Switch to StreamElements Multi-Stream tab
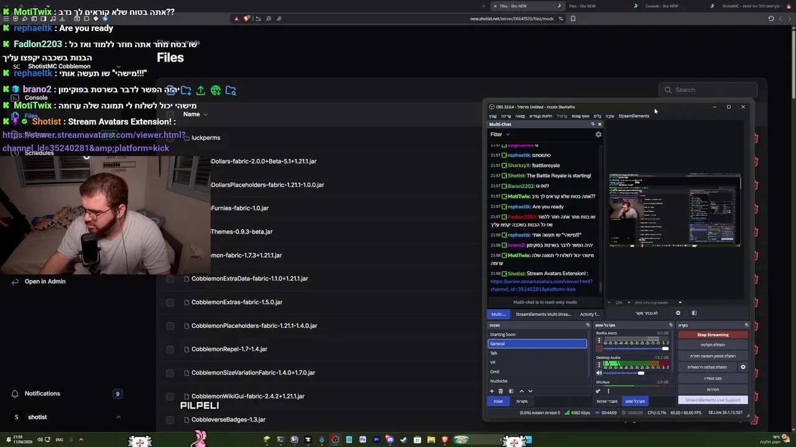Screen dimensions: 796x447 point(543,314)
